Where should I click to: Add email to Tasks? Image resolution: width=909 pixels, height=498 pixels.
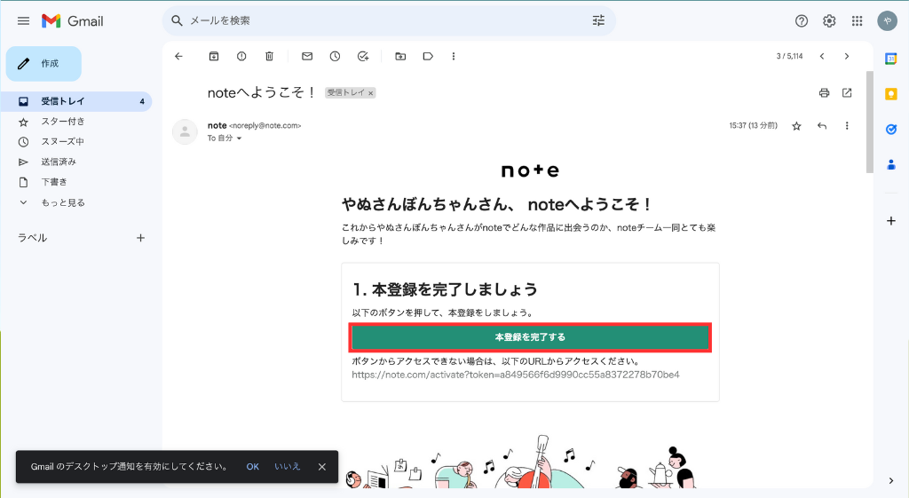tap(363, 56)
